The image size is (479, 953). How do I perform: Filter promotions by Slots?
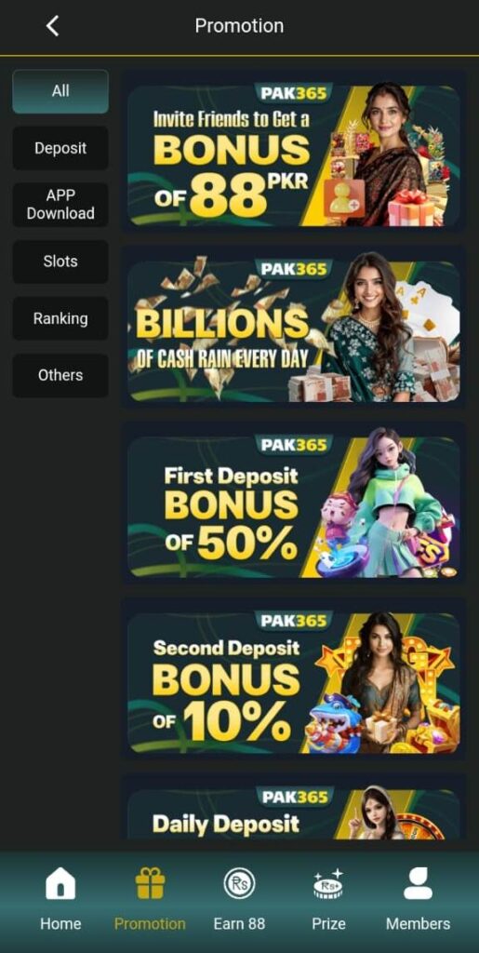(x=60, y=262)
